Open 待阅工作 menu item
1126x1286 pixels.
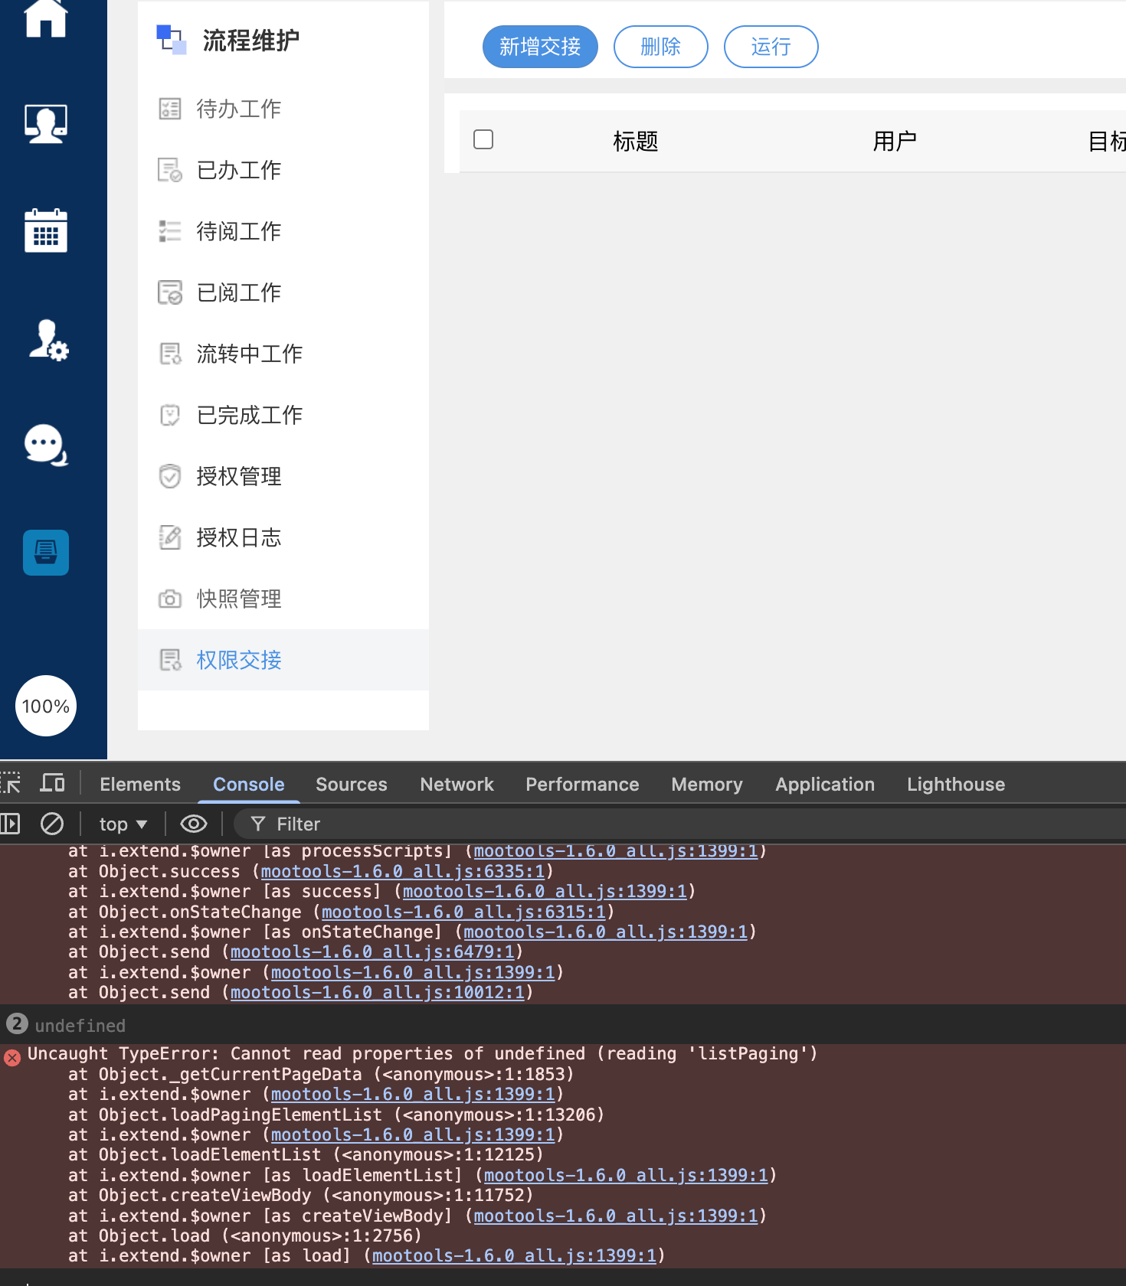pyautogui.click(x=283, y=231)
